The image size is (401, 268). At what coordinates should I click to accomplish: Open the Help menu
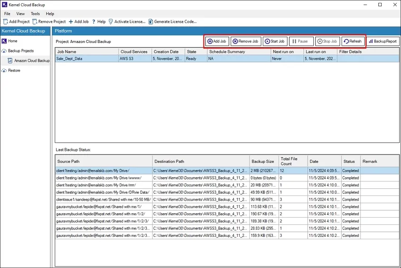point(50,14)
